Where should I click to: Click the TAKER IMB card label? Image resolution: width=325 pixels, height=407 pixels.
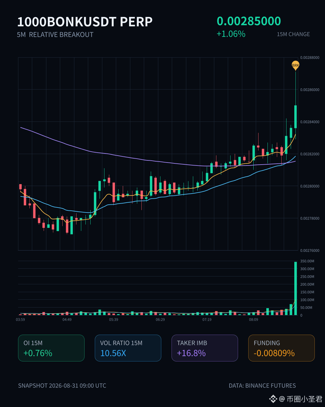192,343
